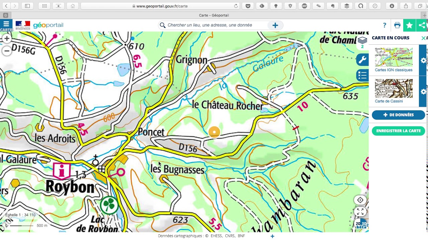Switch map to fullscreen
Viewport: 428px width, 240px height.
[x=360, y=212]
